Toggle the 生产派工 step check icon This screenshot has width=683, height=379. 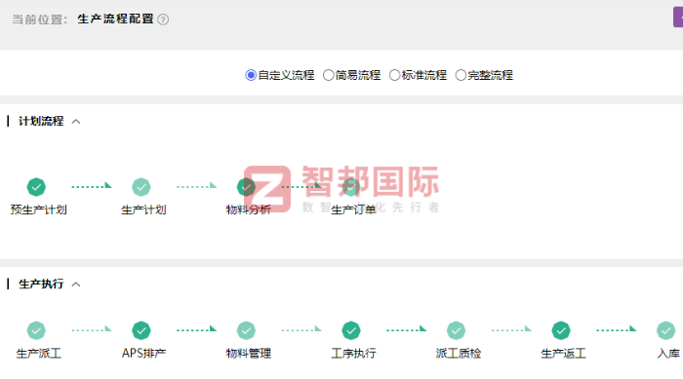(36, 330)
